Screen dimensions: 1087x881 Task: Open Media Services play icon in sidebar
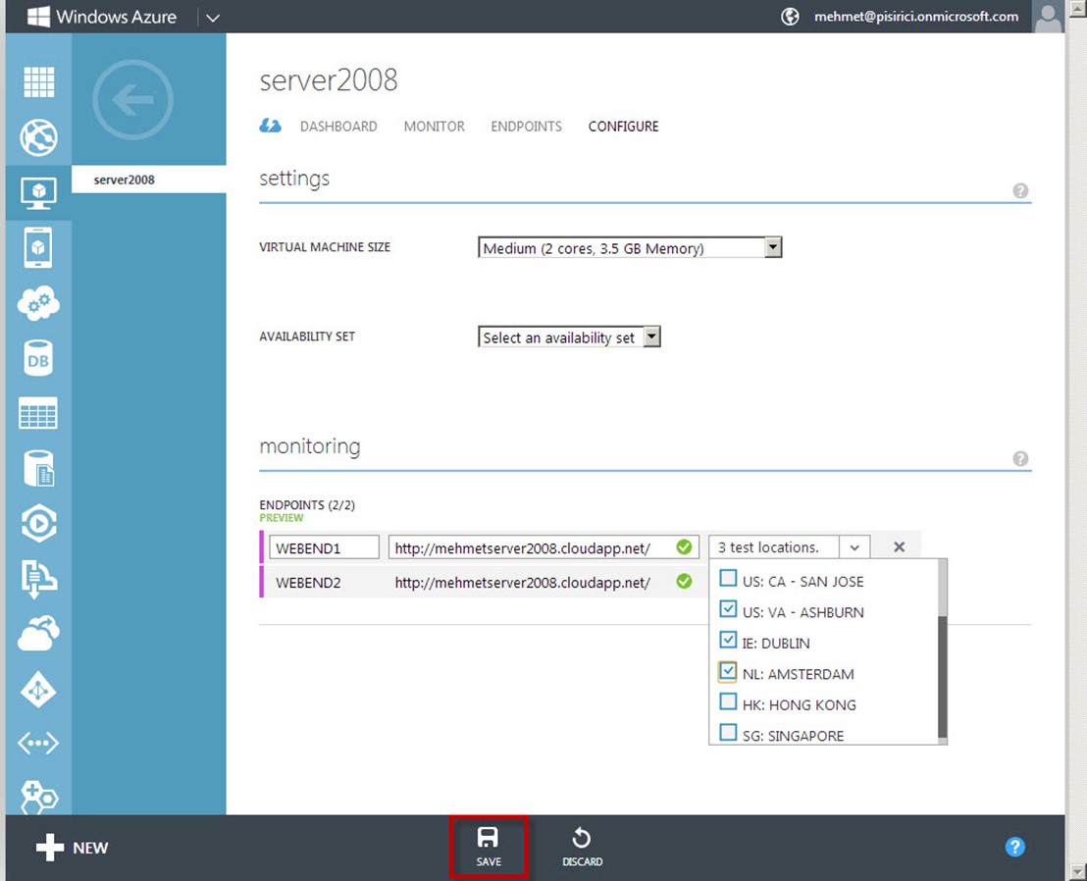[x=39, y=523]
